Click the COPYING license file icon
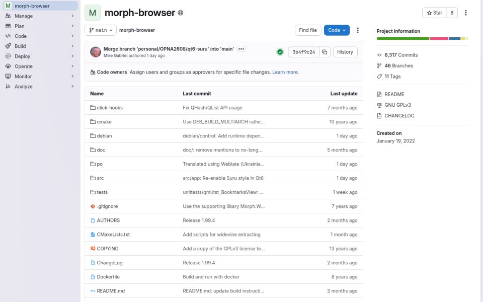Viewport: 483px width, 302px height. coord(93,249)
